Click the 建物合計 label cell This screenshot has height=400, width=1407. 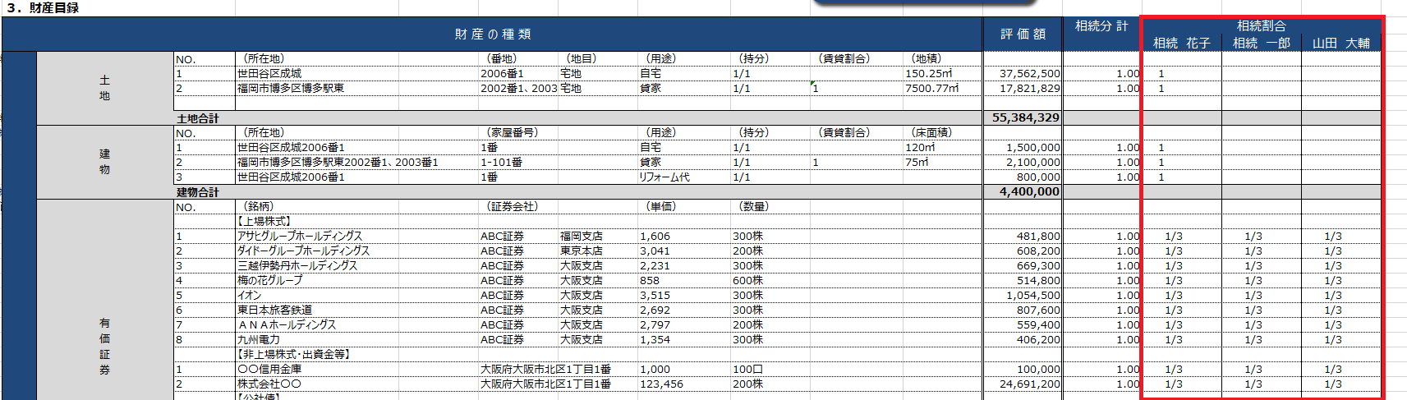coord(198,193)
